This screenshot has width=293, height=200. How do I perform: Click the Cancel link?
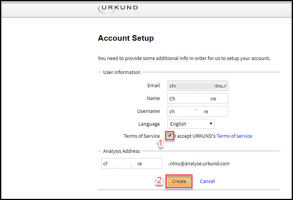point(207,182)
